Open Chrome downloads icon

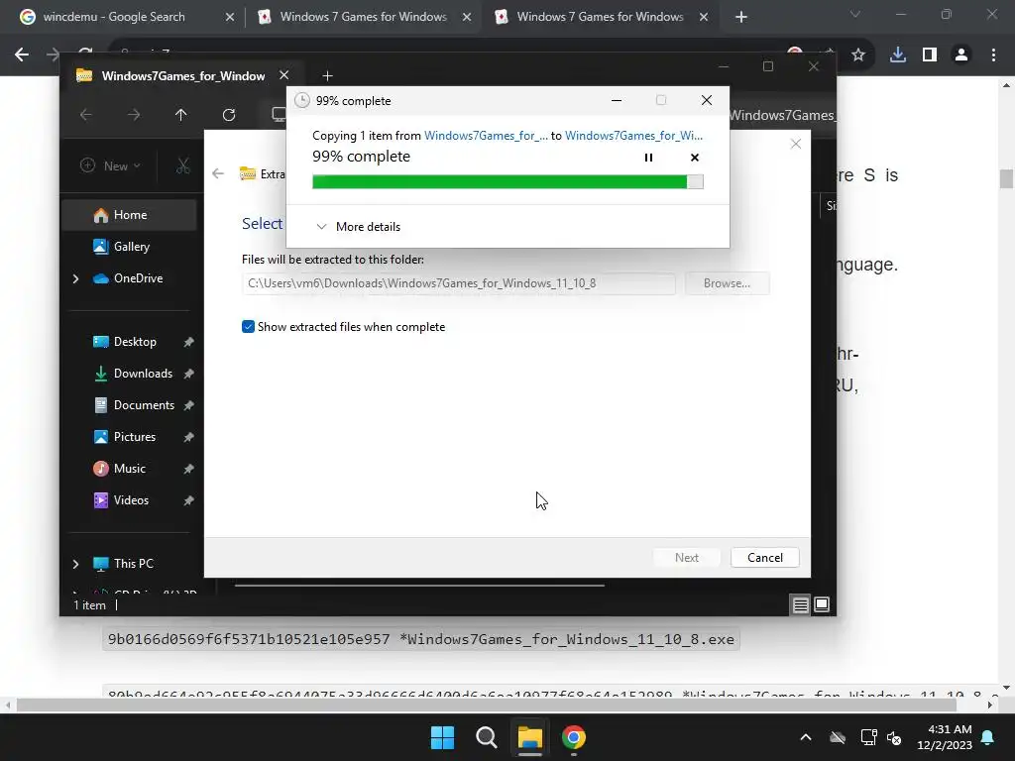pos(898,55)
